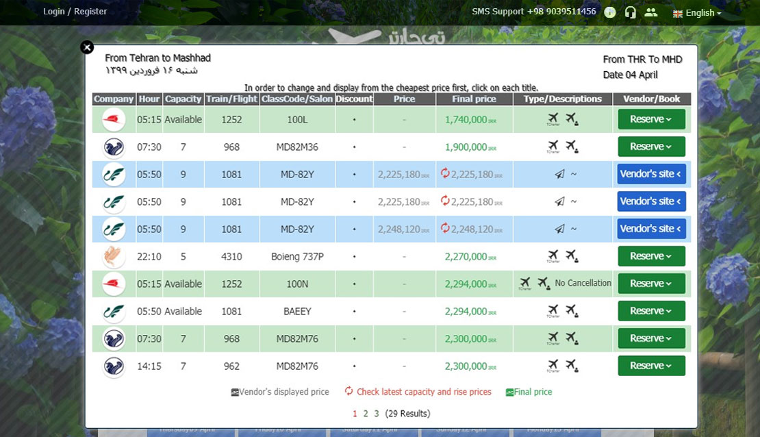Open Reserve dropdown for the BAEEY class flight
This screenshot has width=760, height=437.
pyautogui.click(x=651, y=311)
